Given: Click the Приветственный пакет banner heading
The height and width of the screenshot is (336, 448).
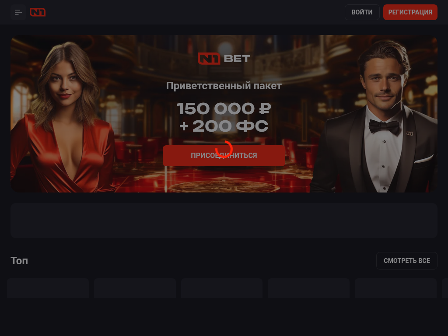Looking at the screenshot, I should pyautogui.click(x=224, y=86).
